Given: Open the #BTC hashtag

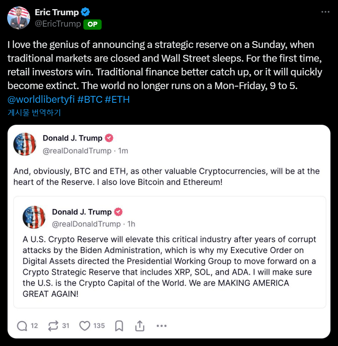Looking at the screenshot, I should point(89,100).
